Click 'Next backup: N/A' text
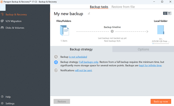 112,41
